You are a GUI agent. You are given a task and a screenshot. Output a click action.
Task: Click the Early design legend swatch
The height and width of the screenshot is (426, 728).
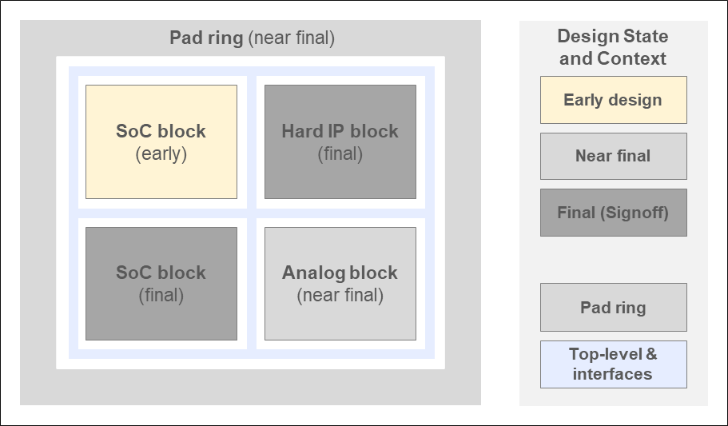tap(613, 100)
